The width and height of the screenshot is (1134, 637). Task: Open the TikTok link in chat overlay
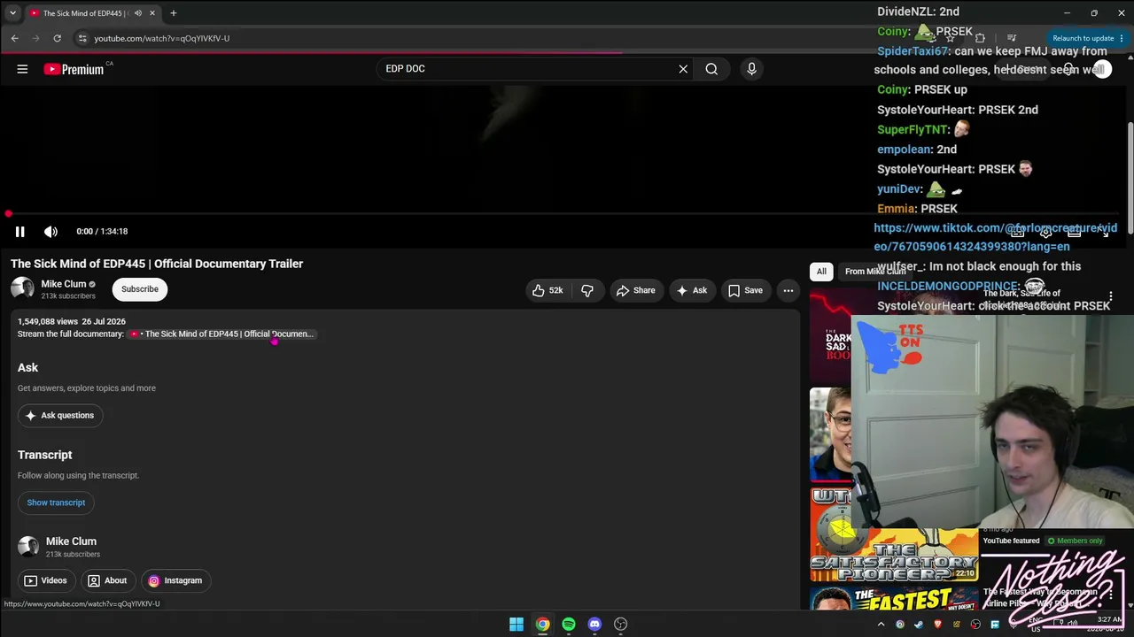tap(995, 237)
